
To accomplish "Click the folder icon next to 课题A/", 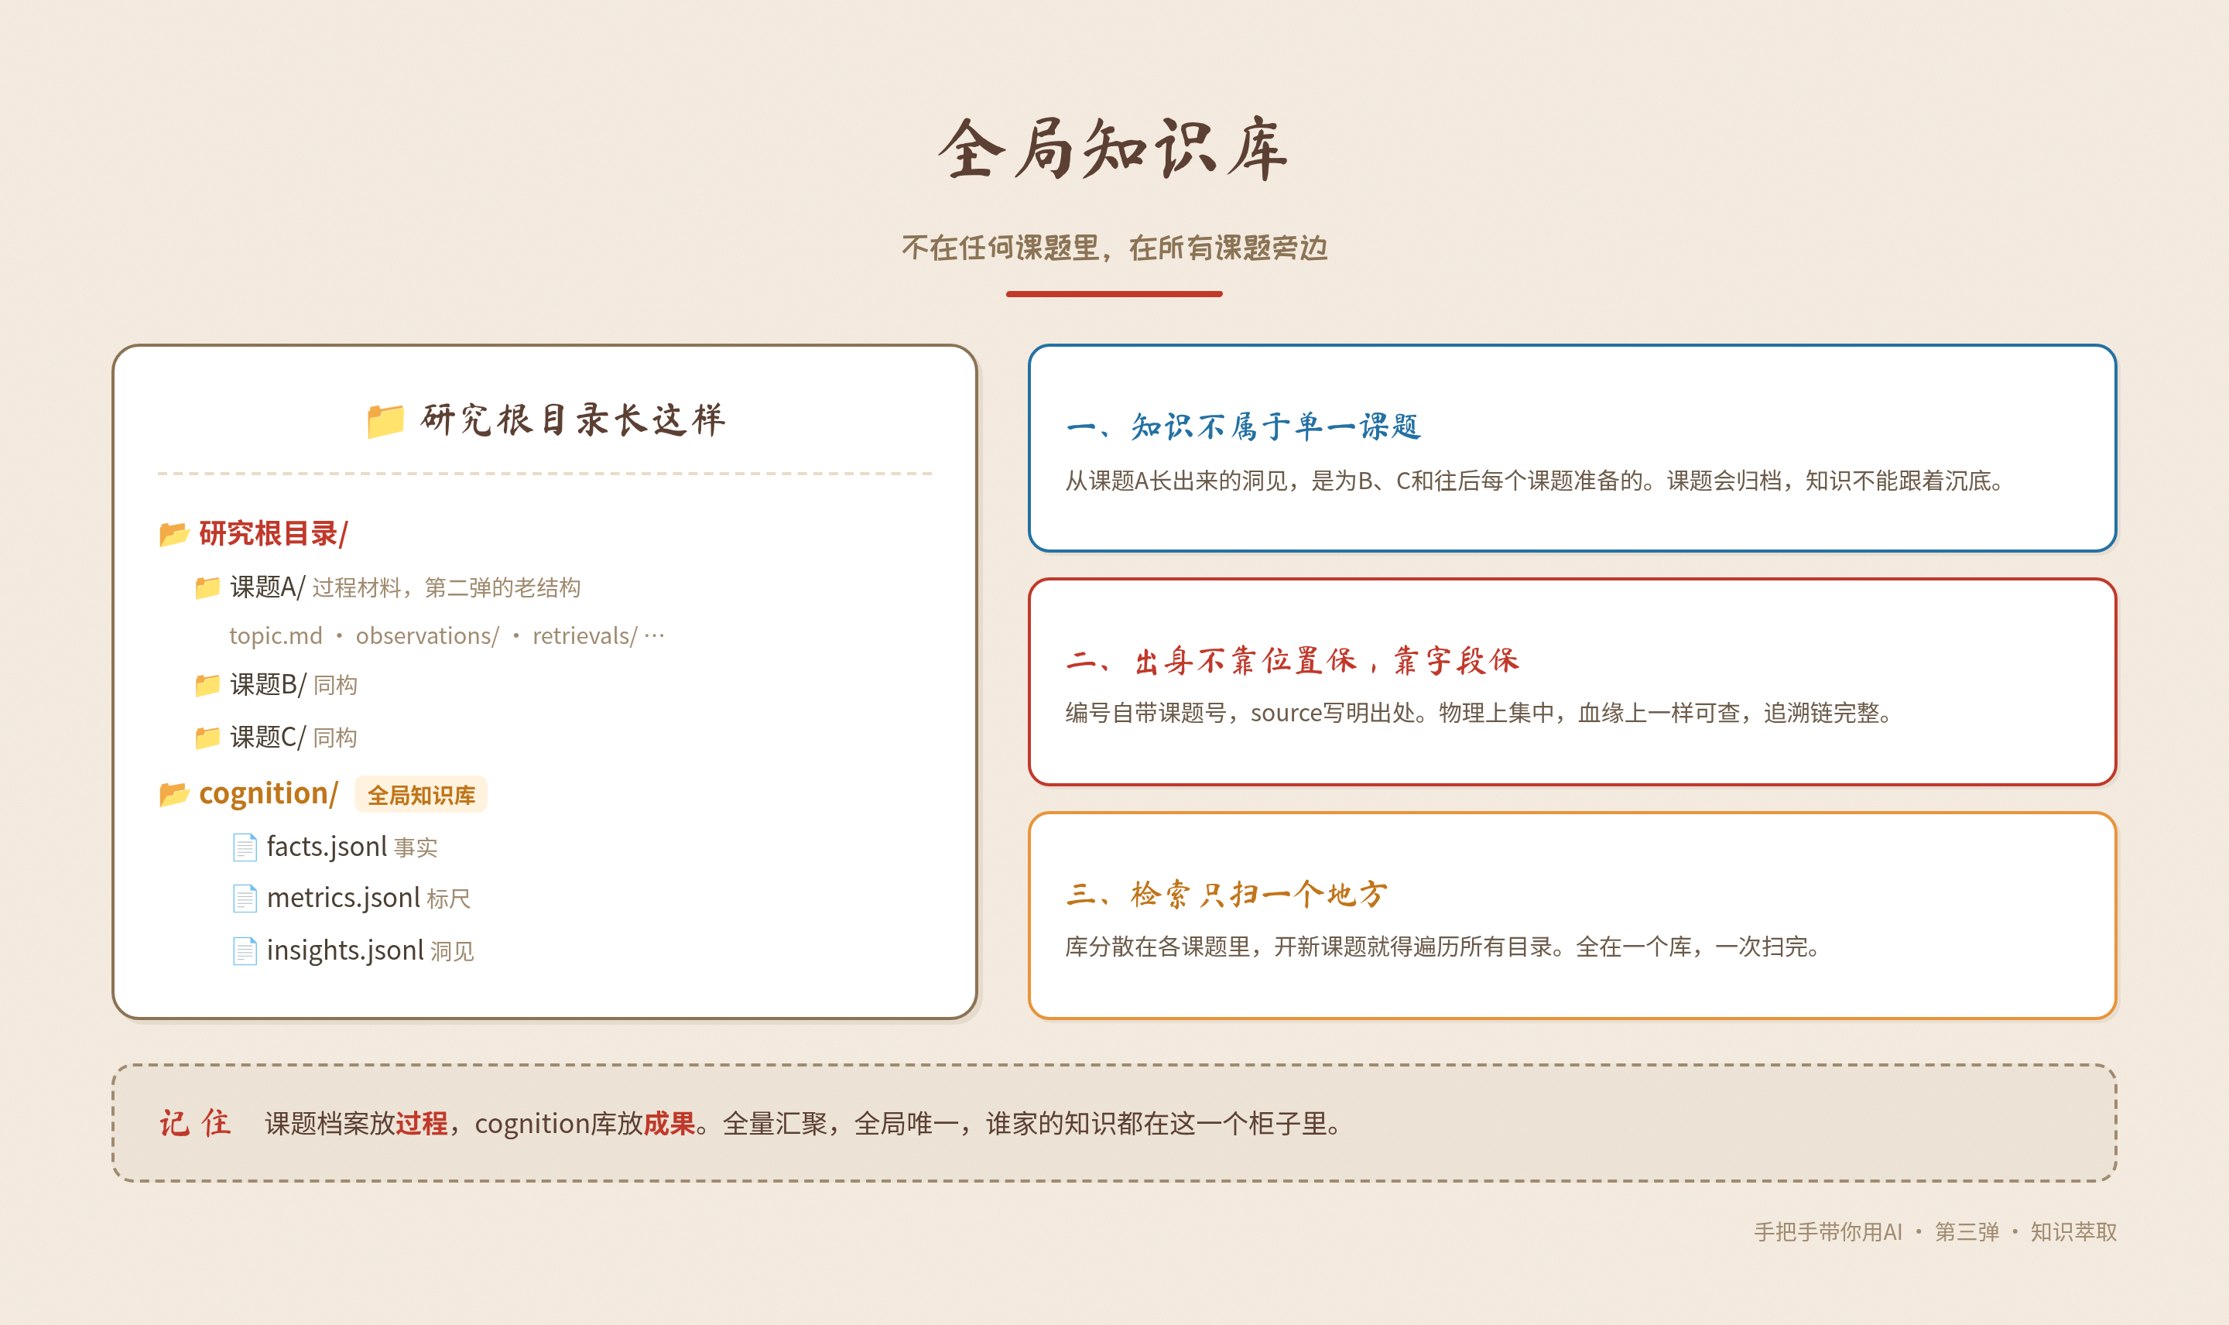I will coord(207,587).
